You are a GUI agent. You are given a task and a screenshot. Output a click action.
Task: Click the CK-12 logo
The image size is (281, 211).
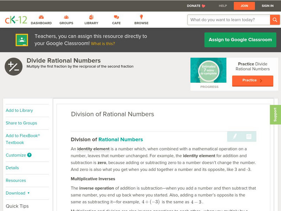16,20
